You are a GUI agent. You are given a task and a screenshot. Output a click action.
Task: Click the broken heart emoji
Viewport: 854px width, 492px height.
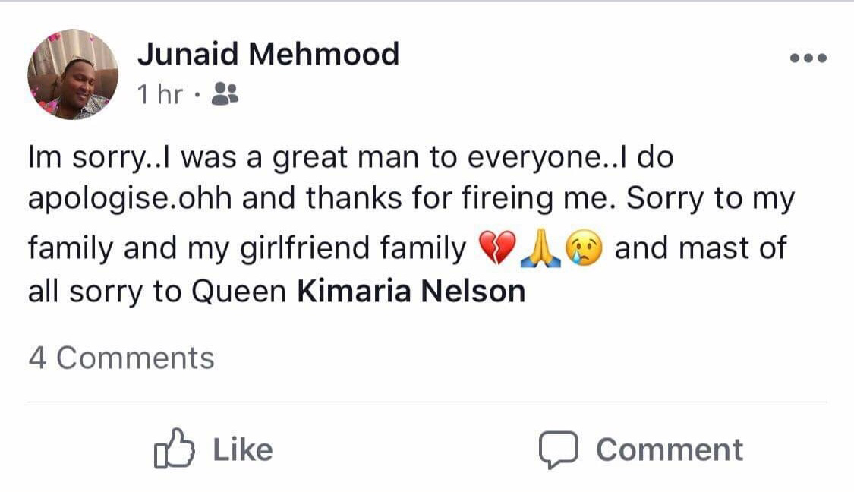(x=496, y=249)
